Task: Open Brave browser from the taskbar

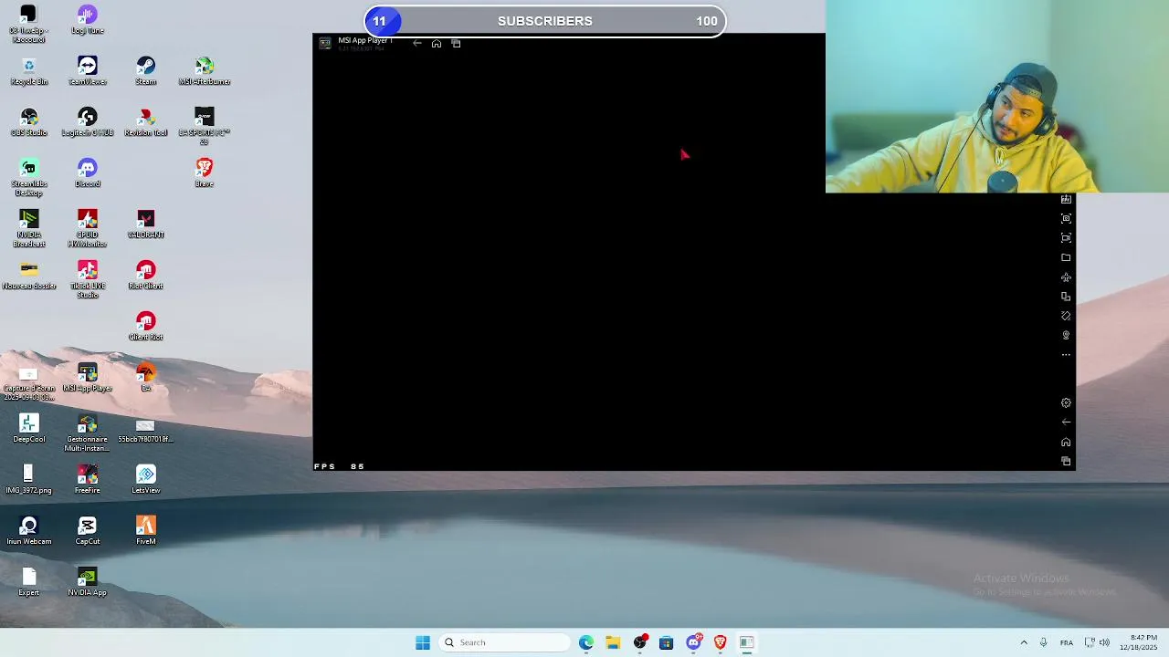Action: [720, 642]
